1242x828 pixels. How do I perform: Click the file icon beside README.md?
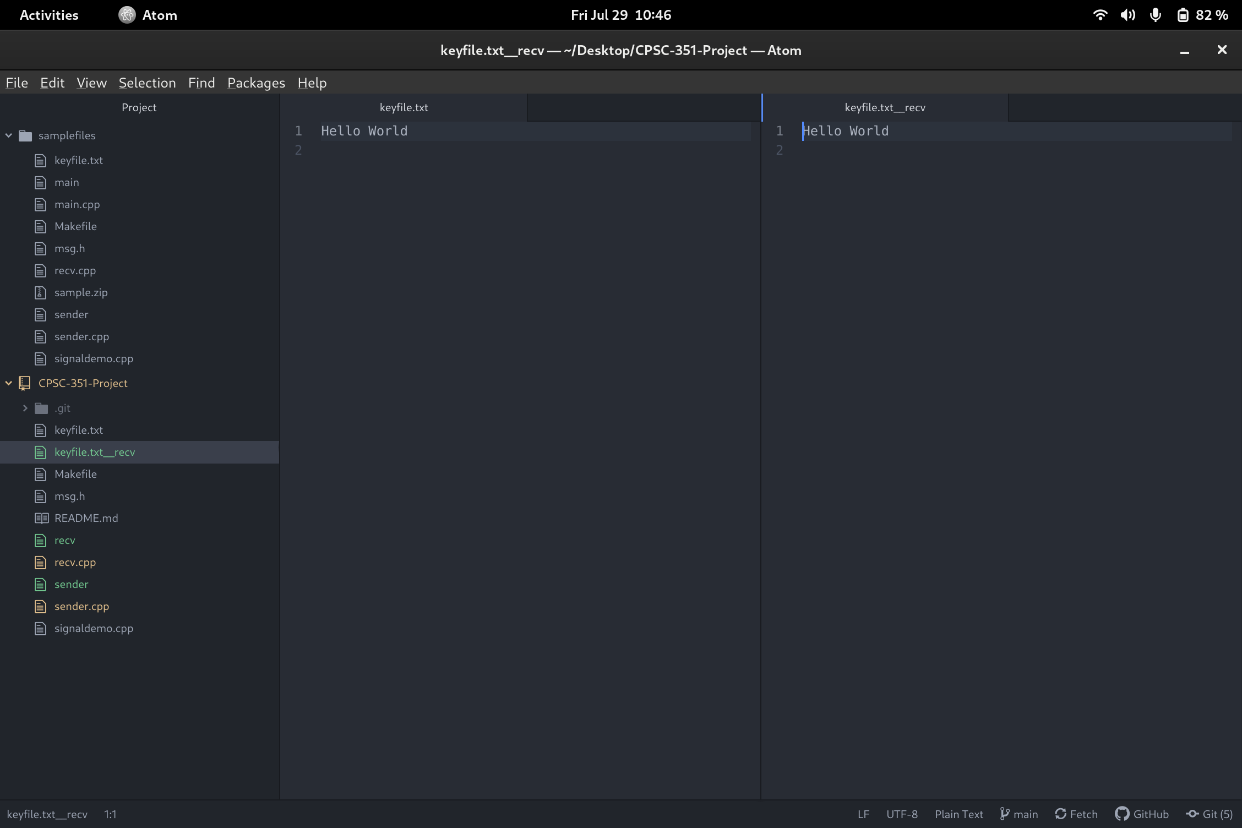[40, 518]
